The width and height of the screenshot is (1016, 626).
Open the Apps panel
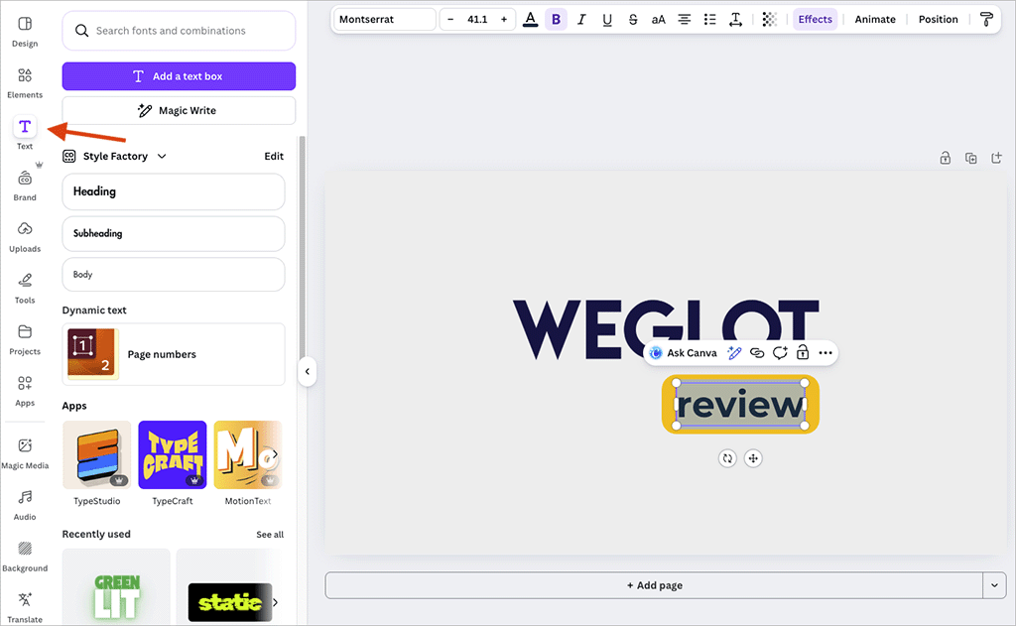(25, 392)
